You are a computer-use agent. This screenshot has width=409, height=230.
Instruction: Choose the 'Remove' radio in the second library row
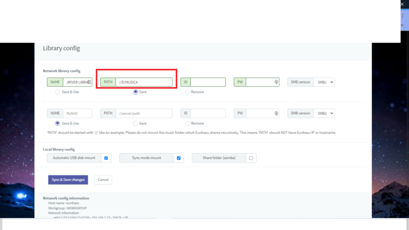(188, 123)
